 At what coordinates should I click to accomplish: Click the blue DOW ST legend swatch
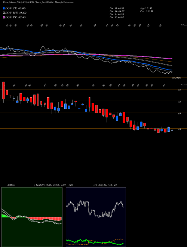pos(4,8)
